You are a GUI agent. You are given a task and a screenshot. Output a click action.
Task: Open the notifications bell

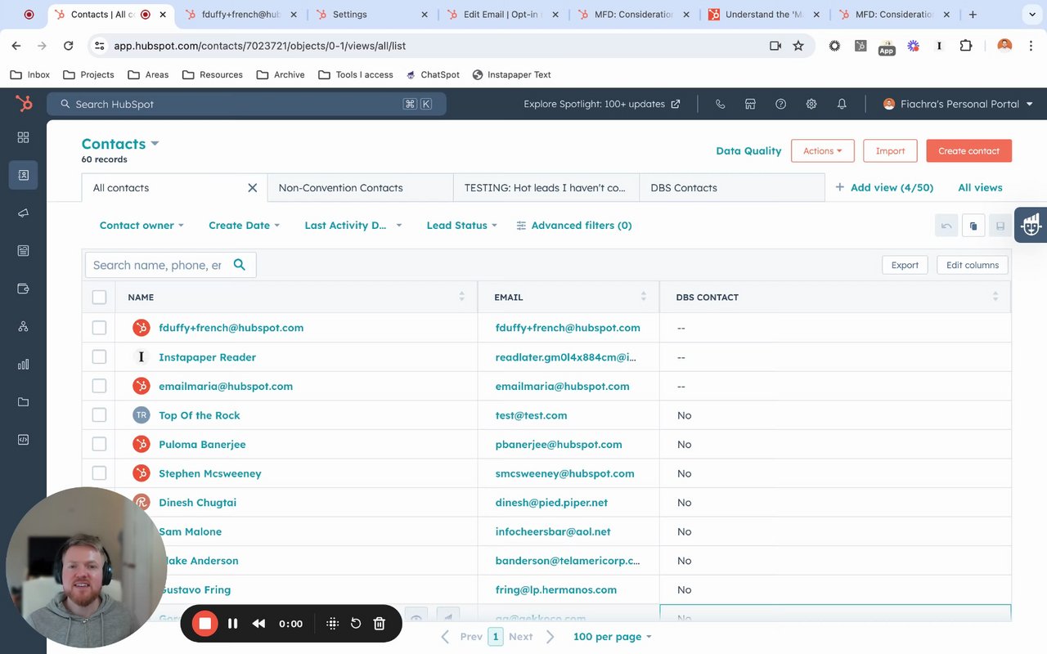(x=842, y=104)
